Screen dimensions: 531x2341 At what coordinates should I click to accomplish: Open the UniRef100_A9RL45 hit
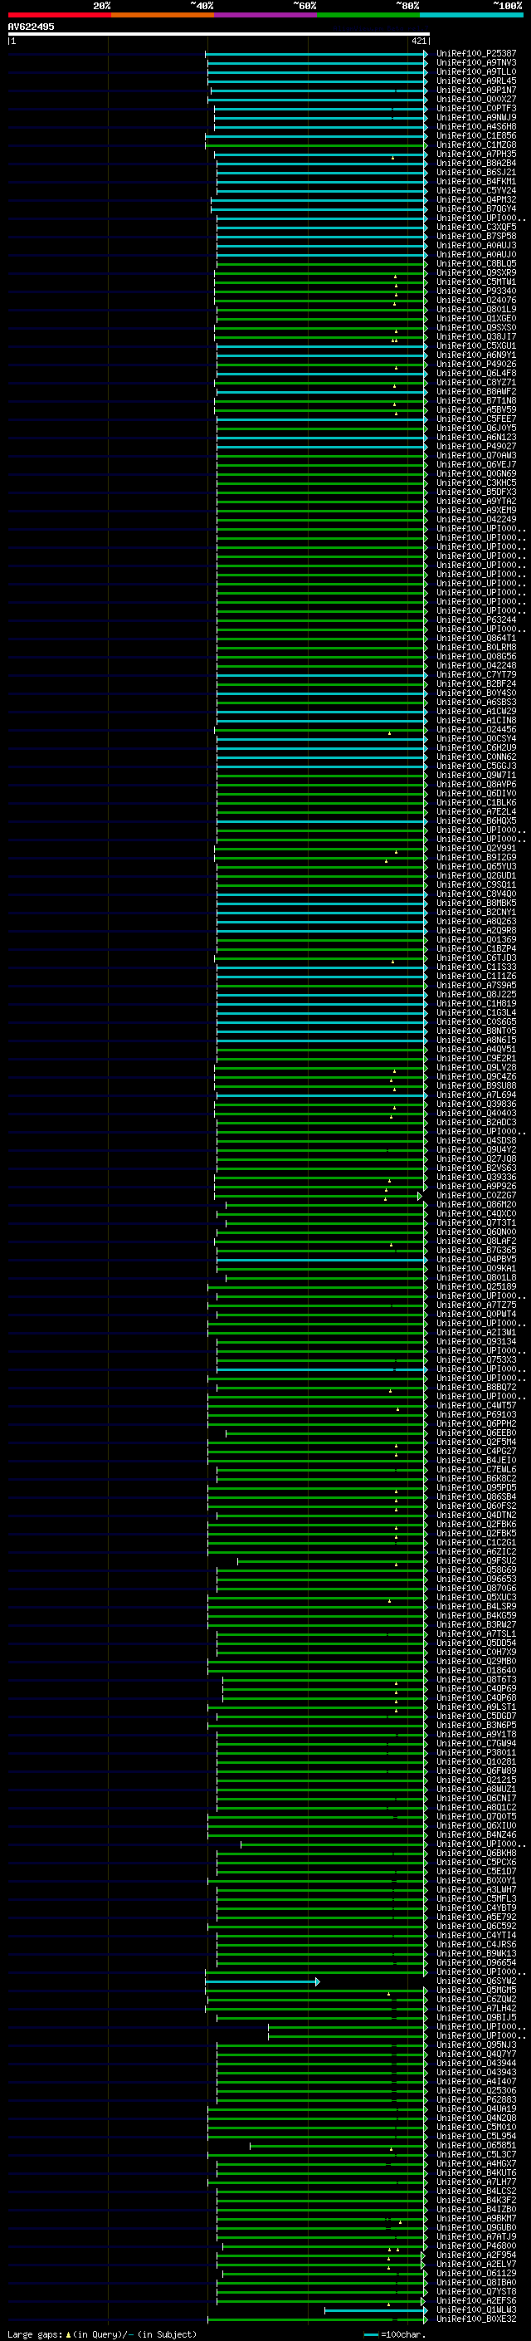click(476, 81)
